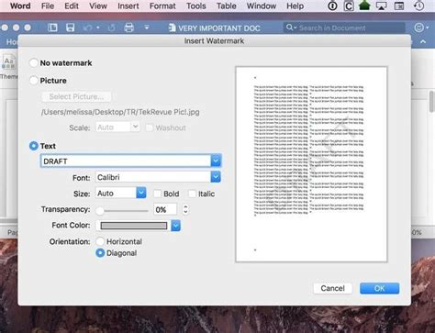435x333 pixels.
Task: Toggle the sidebar layout icon
Action: point(52,28)
